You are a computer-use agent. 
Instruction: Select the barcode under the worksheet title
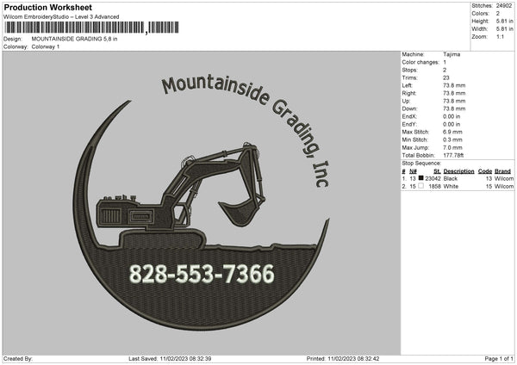[x=91, y=28]
